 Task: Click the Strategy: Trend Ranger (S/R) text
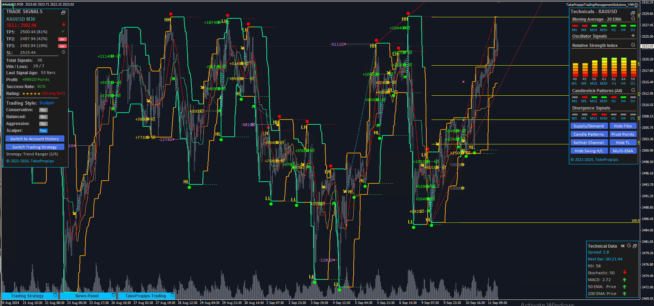pos(32,154)
